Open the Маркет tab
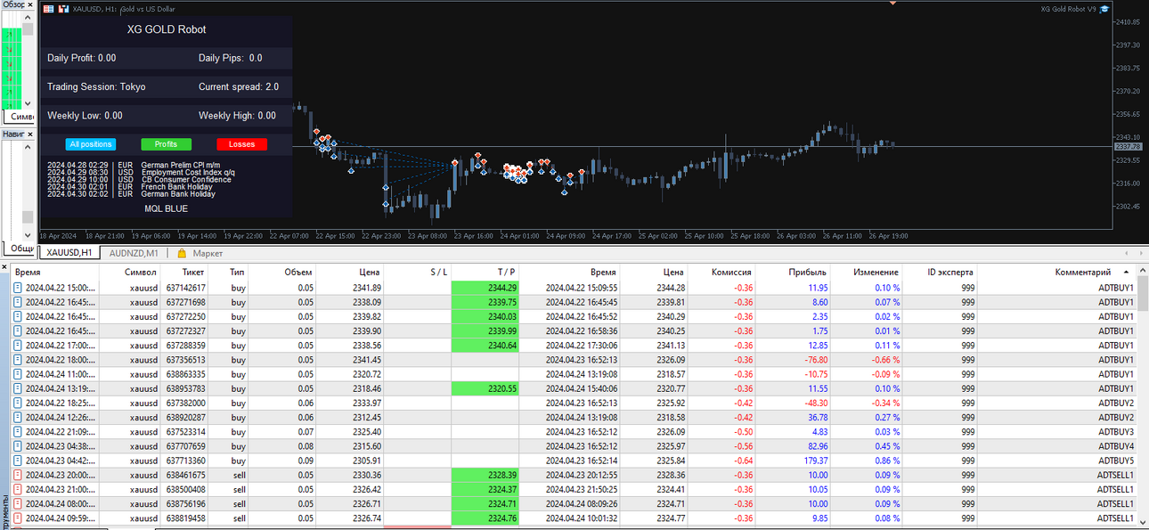 click(208, 253)
